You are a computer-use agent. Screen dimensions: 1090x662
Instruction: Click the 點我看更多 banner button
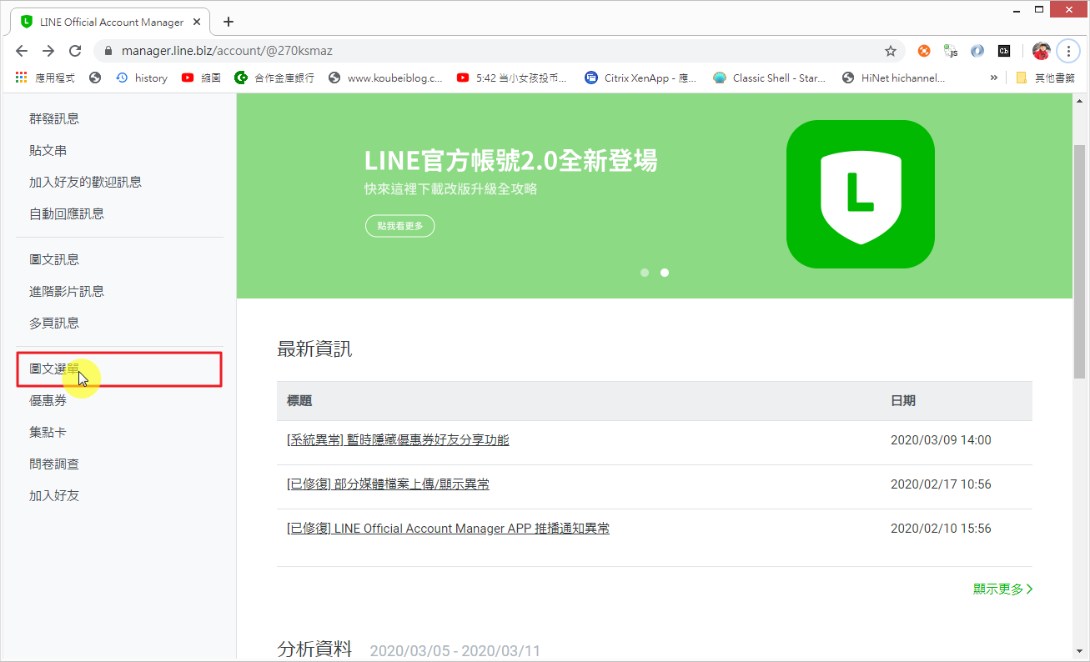click(399, 225)
